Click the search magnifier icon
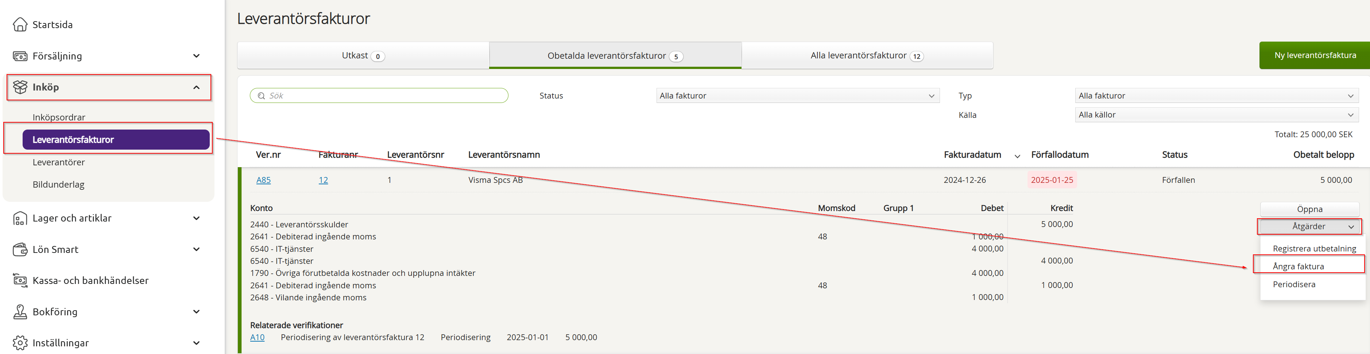The image size is (1370, 354). (x=261, y=96)
